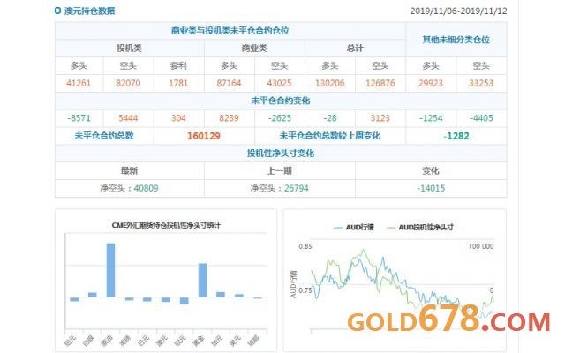Screen dimensions: 565x353
Task: Select the change value 5444
Action: [128, 118]
